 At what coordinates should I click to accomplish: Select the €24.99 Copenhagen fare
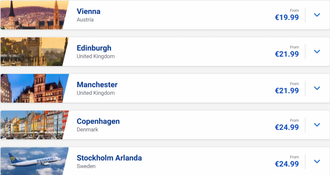coord(286,128)
